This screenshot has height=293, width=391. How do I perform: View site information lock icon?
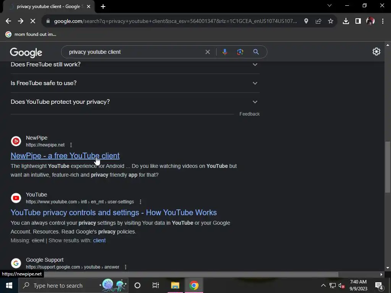tap(48, 21)
